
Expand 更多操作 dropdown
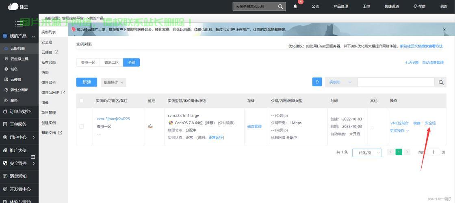click(400, 130)
